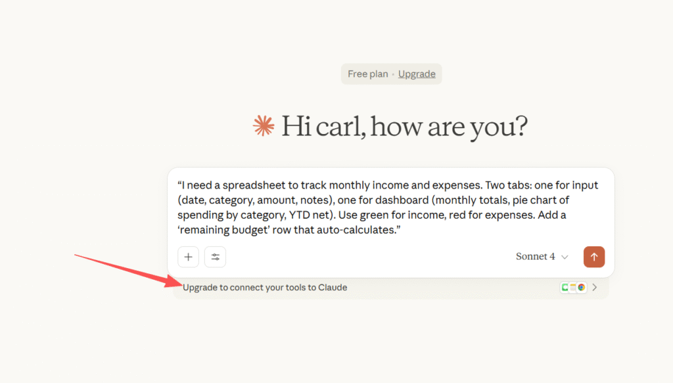Screen dimensions: 673x383
Task: Click the word 'dashboard' in the prompt
Action: (403, 200)
